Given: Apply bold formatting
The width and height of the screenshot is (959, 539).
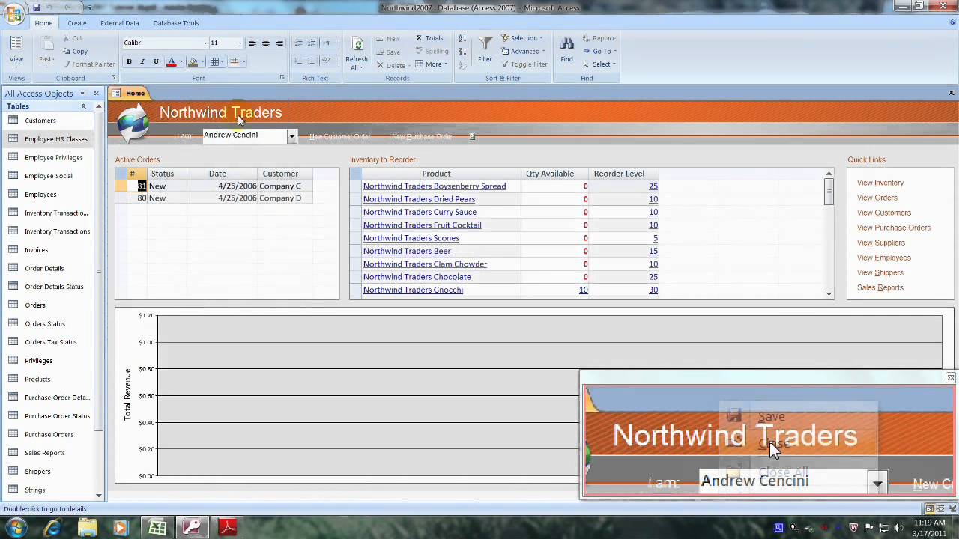Looking at the screenshot, I should click(x=129, y=61).
